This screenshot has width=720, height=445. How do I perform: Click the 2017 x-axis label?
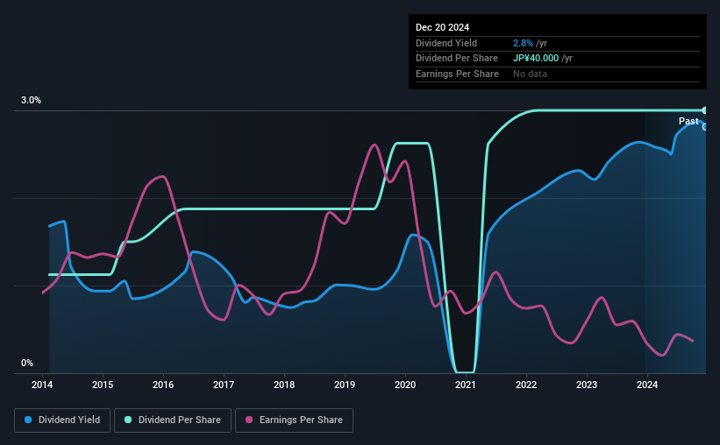[x=224, y=385]
